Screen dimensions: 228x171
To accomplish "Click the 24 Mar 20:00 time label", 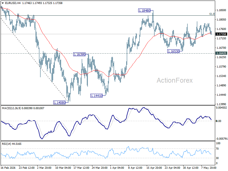I will (99, 168).
